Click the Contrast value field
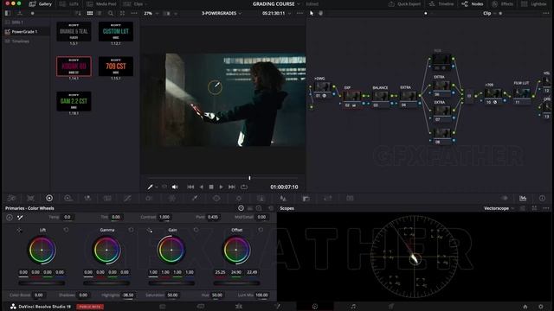The height and width of the screenshot is (311, 554). click(x=164, y=217)
